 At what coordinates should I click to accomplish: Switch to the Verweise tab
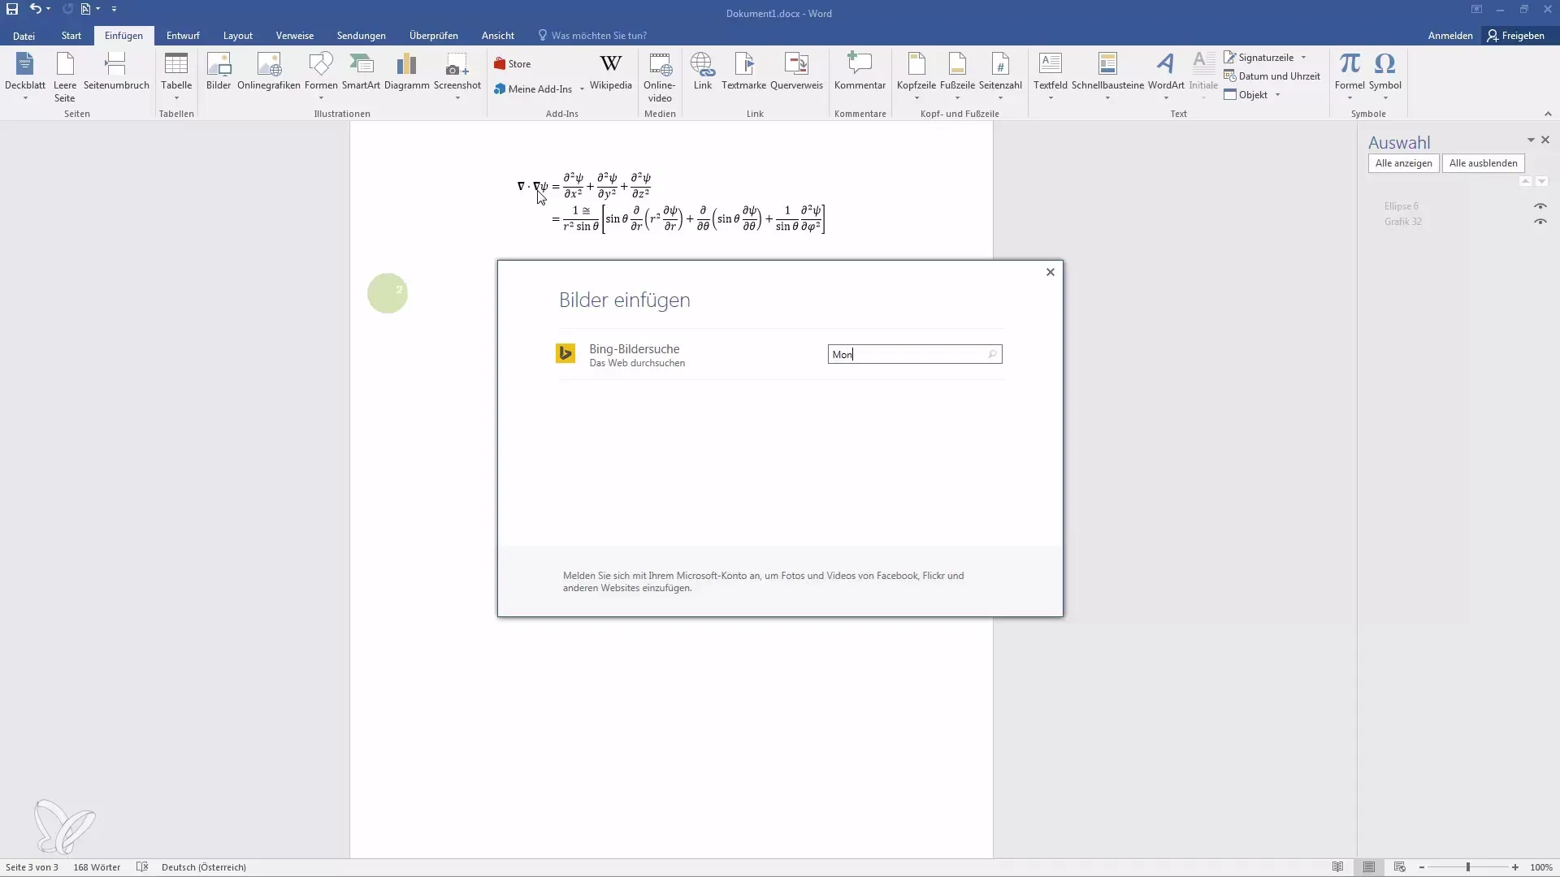[x=294, y=36]
